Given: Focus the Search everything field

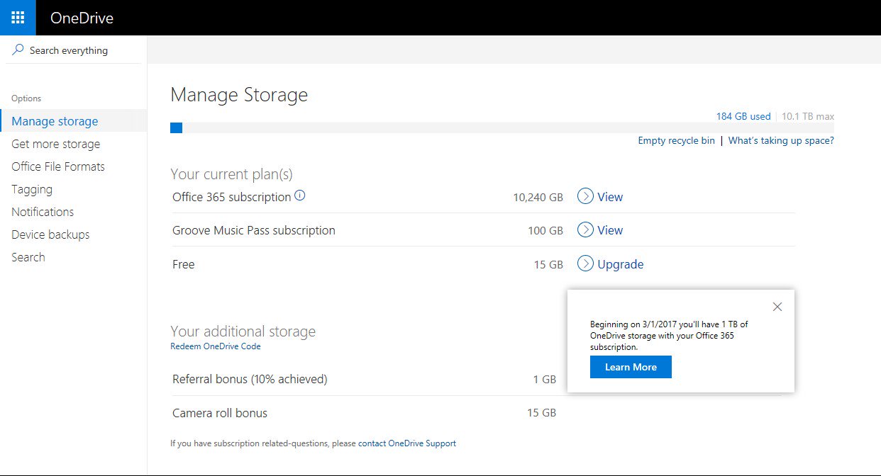Looking at the screenshot, I should pos(74,50).
